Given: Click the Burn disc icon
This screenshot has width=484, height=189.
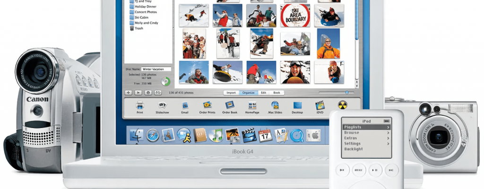Looking at the screenshot, I should pyautogui.click(x=342, y=105).
